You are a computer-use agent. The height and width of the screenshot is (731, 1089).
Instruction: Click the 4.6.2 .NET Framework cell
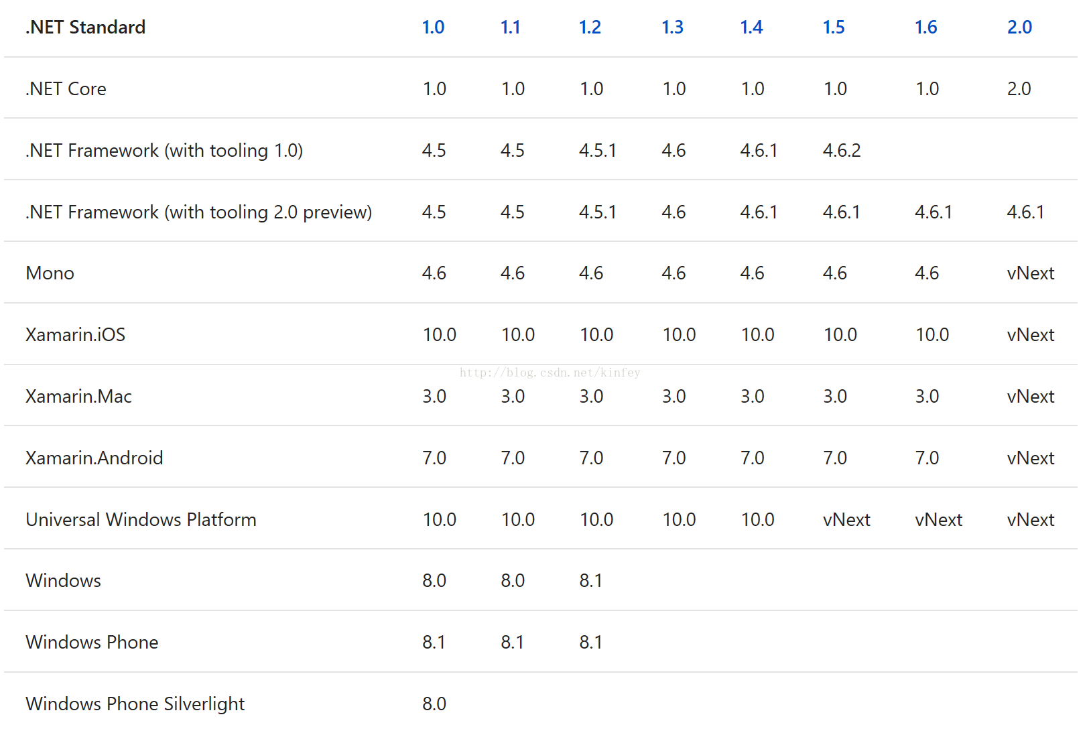point(842,151)
